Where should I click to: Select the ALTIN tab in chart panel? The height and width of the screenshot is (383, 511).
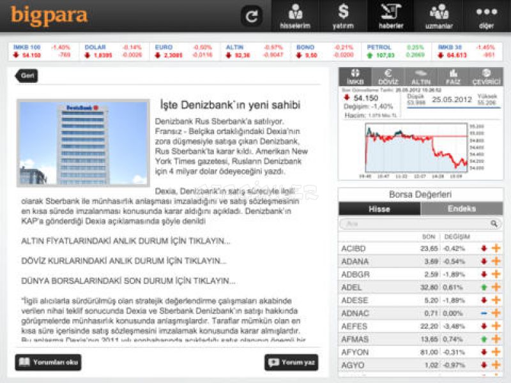(x=421, y=77)
